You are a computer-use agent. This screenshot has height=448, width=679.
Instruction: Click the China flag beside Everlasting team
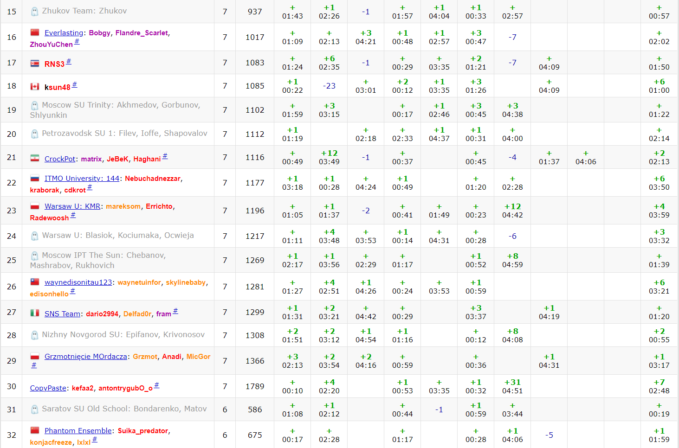point(35,32)
